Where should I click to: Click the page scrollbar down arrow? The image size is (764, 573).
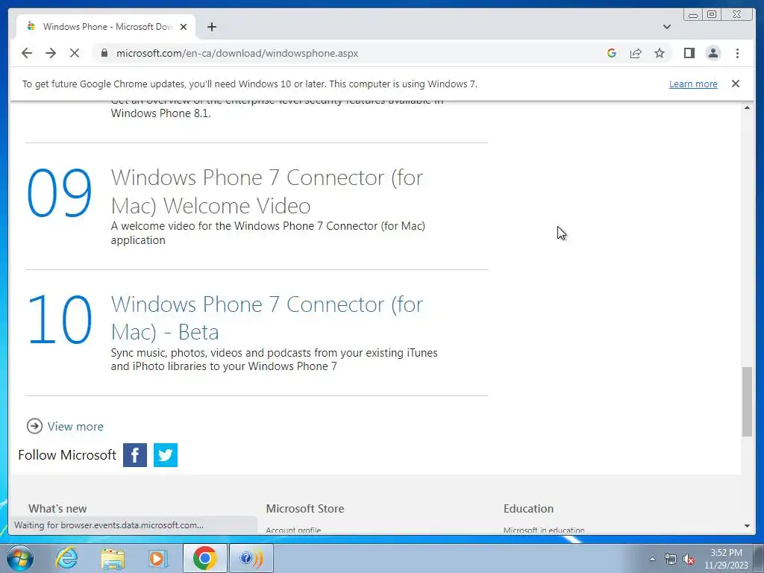coord(747,526)
